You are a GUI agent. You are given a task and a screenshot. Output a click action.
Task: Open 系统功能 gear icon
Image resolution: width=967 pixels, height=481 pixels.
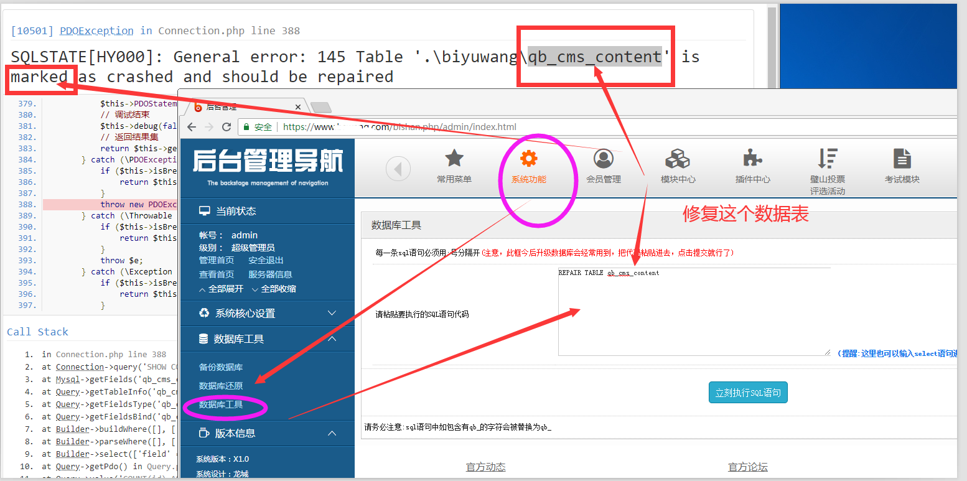(x=528, y=159)
